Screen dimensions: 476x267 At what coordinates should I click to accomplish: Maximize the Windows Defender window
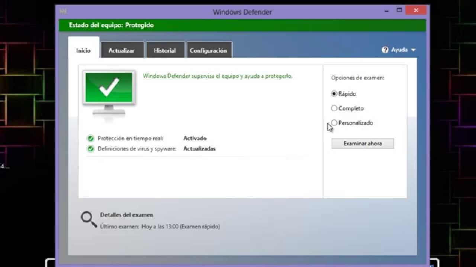399,10
